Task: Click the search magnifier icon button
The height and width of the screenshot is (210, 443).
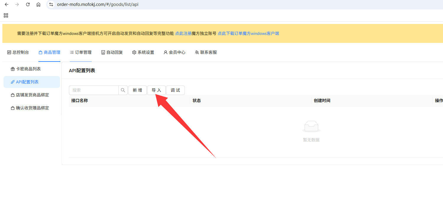Action: tap(123, 90)
